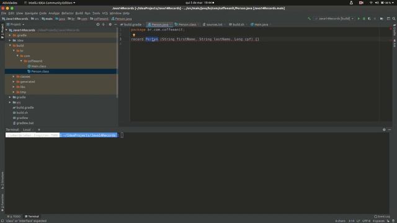
Task: Open the VCS menu
Action: click(x=105, y=13)
